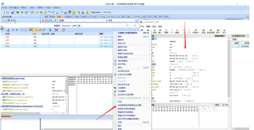Viewport: 254px width, 130px height.
Task: Click the funnel filter icon in main toolbar
Action: click(x=61, y=12)
